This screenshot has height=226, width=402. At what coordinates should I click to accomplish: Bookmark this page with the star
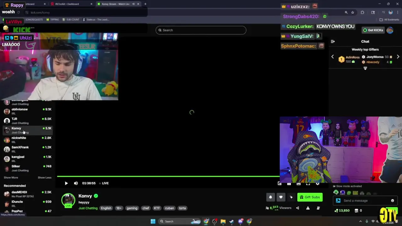(x=353, y=13)
